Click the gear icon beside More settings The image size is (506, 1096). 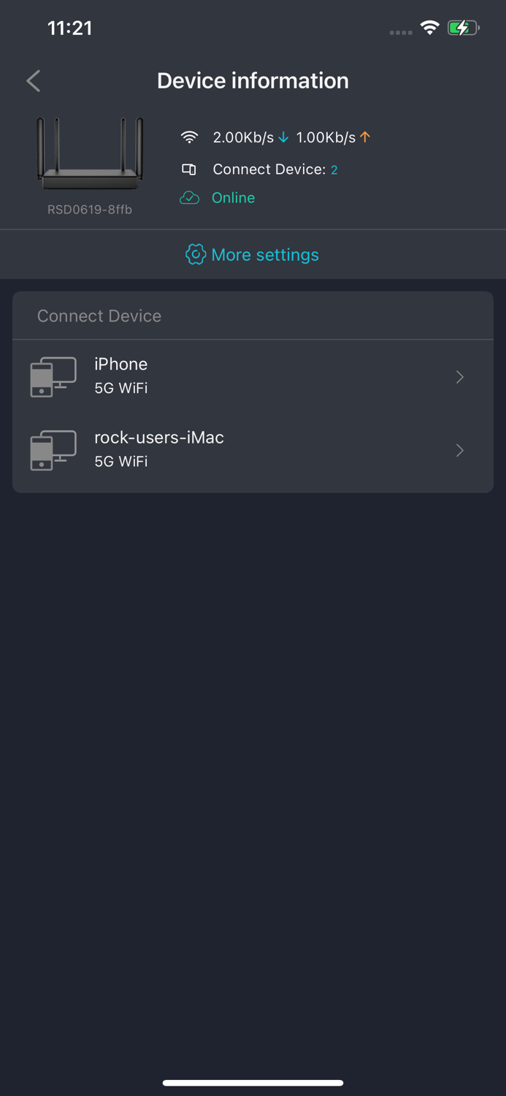195,254
